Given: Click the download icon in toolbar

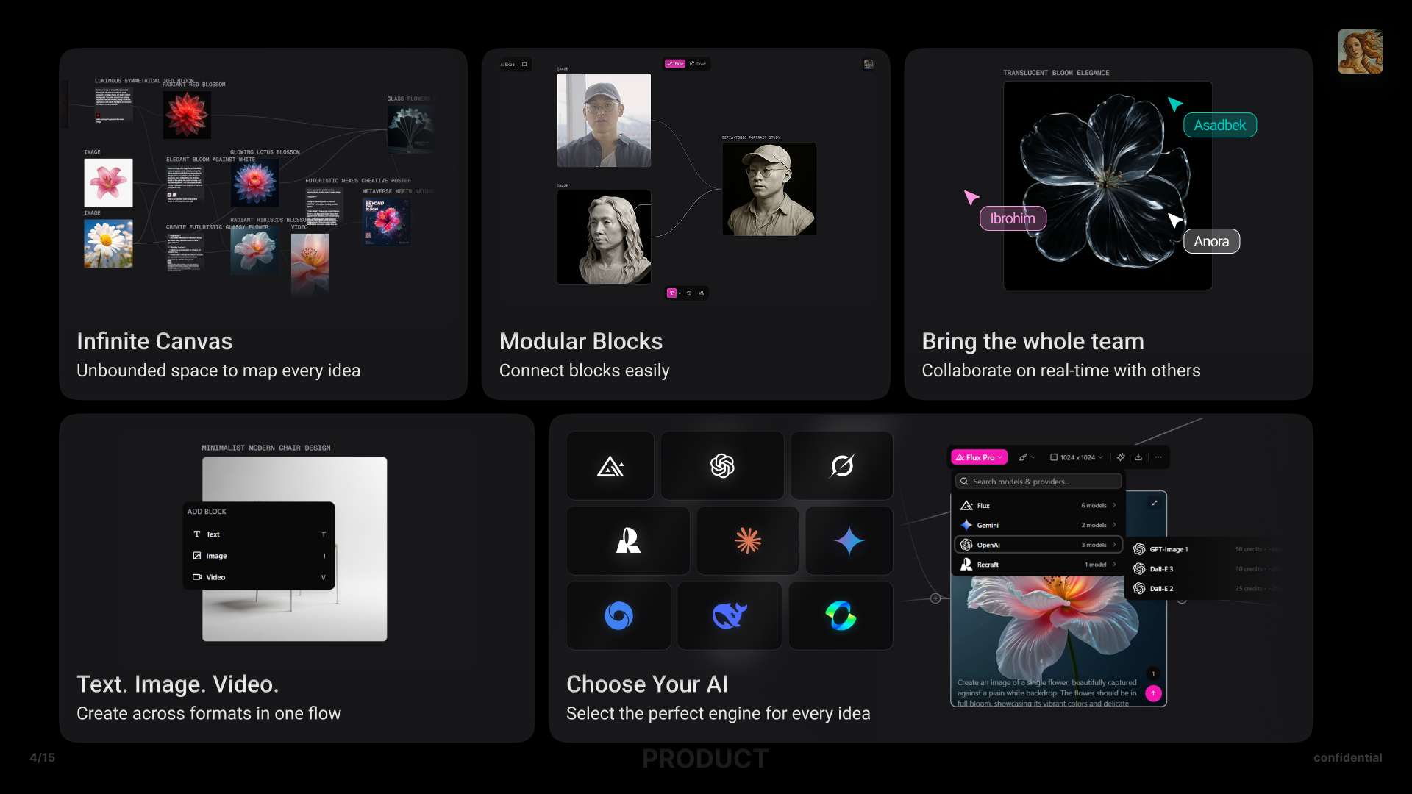Looking at the screenshot, I should [1138, 457].
